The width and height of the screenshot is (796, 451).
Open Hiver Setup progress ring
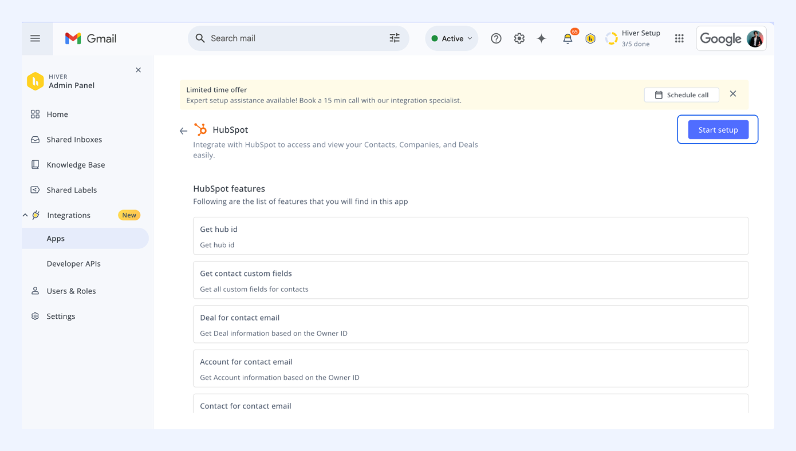pyautogui.click(x=612, y=38)
